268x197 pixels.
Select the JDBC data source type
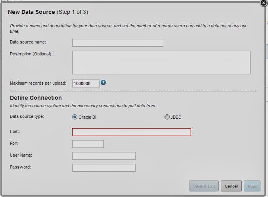[x=167, y=117]
